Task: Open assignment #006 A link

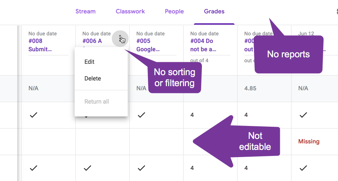Action: click(92, 41)
